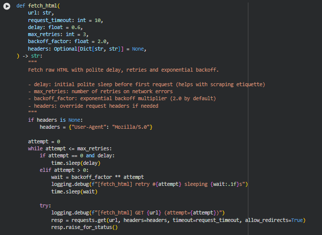Click the 'try:' keyword line
This screenshot has width=322, height=235.
46,206
